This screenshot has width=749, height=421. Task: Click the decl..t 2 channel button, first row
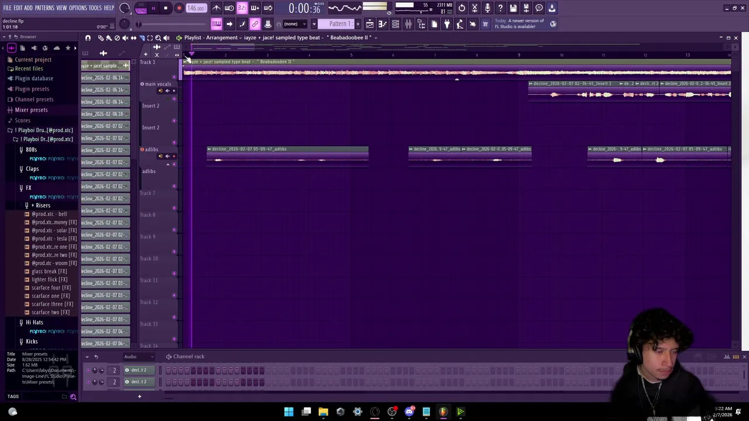pyautogui.click(x=140, y=370)
